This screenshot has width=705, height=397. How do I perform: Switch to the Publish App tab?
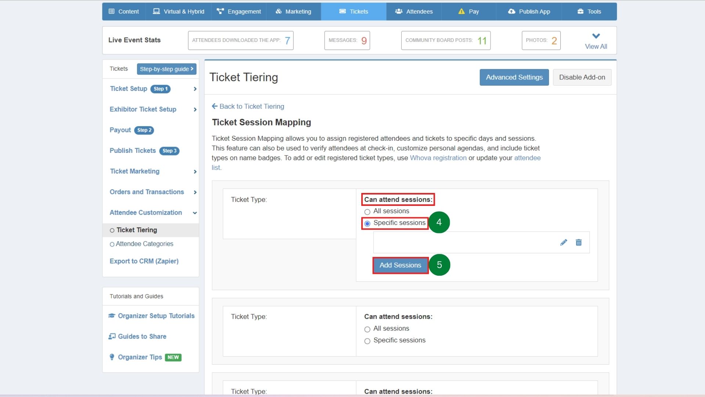pos(529,11)
